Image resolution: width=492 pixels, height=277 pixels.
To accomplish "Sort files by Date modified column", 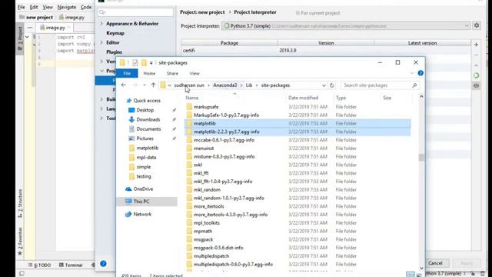I will tap(303, 98).
